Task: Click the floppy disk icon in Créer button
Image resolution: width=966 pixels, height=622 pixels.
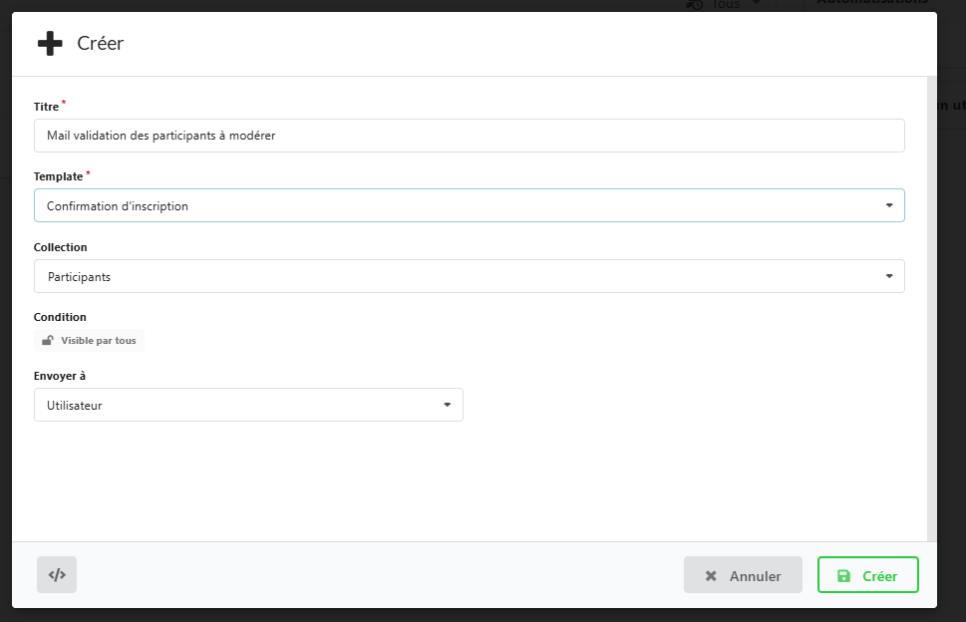Action: tap(843, 576)
